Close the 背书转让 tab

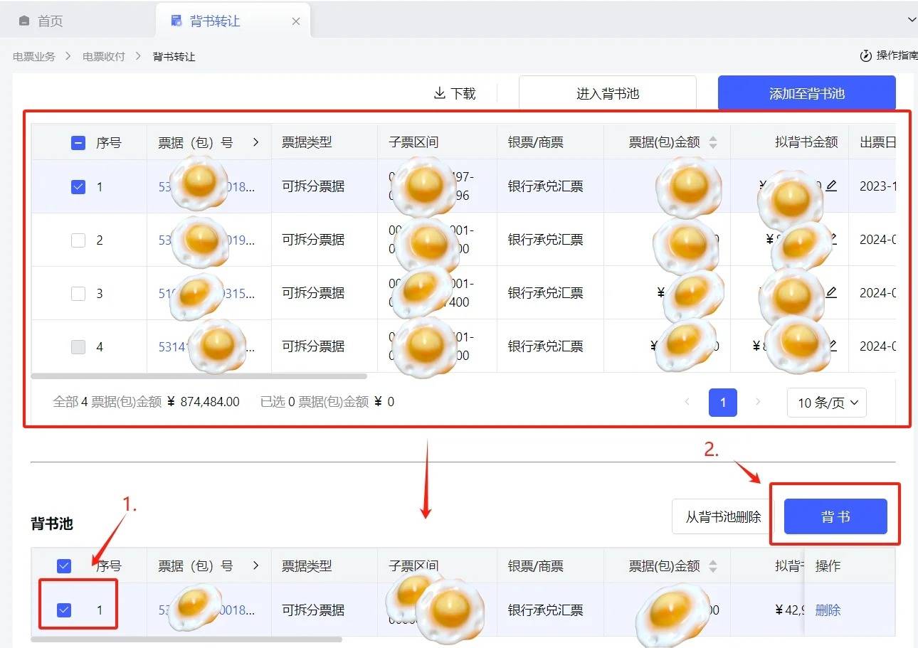click(296, 21)
